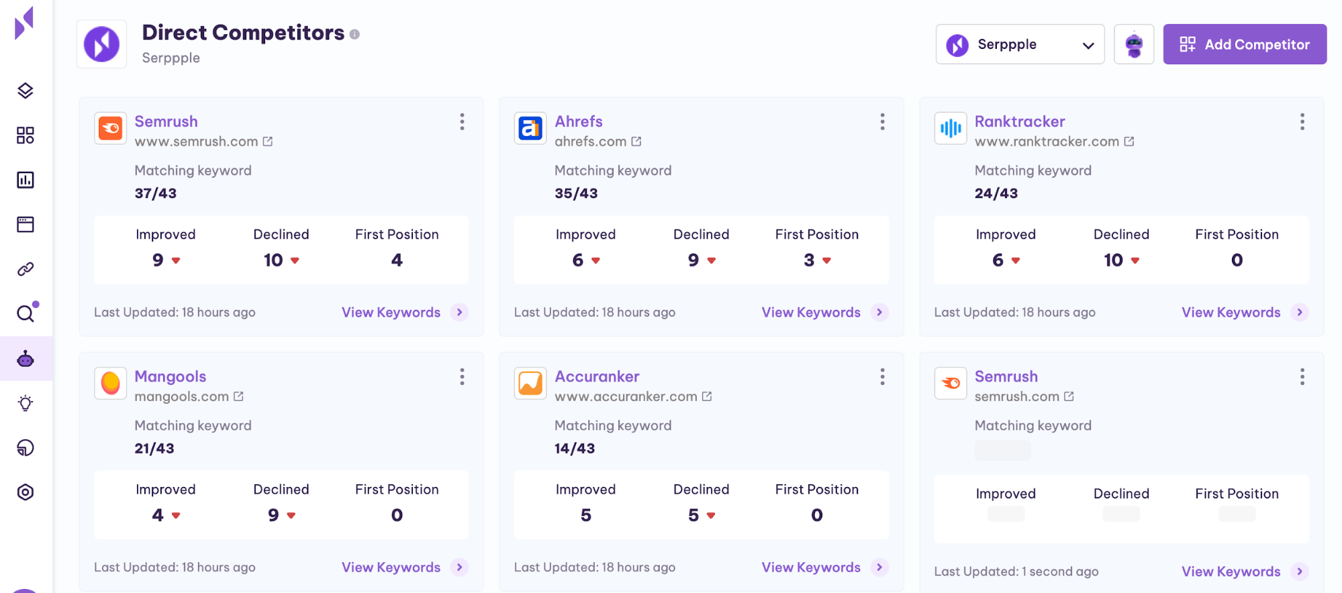Screen dimensions: 1342x593
Task: Click the matching keyword count 37/43
Action: pyautogui.click(x=156, y=193)
